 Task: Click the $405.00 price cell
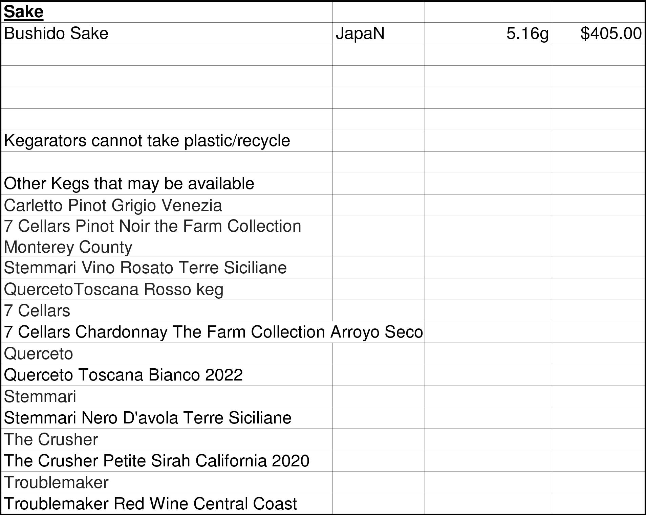point(610,33)
